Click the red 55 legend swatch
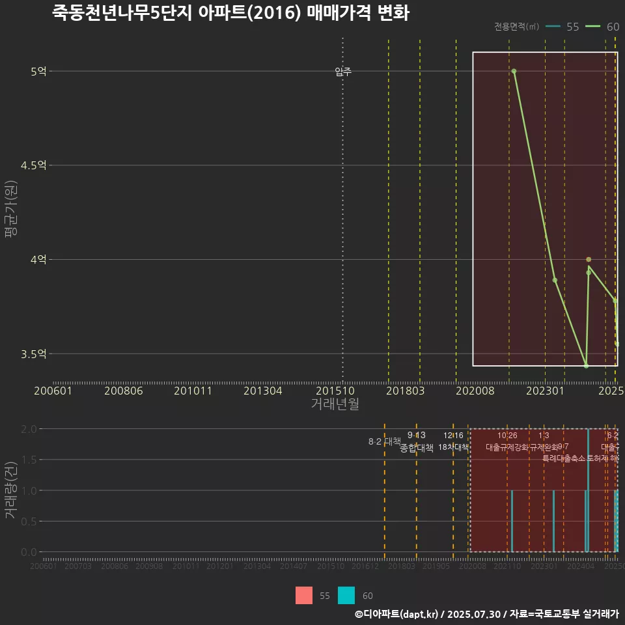Image resolution: width=625 pixels, height=625 pixels. coord(304,596)
